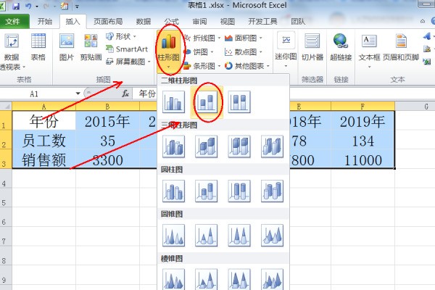Viewport: 435px width, 290px height.
Task: Choose the stacked cone chart
Action: pyautogui.click(x=206, y=236)
